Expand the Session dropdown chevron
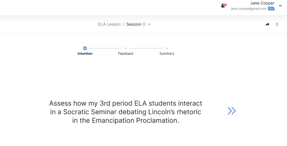This screenshot has width=287, height=146. coord(150,24)
